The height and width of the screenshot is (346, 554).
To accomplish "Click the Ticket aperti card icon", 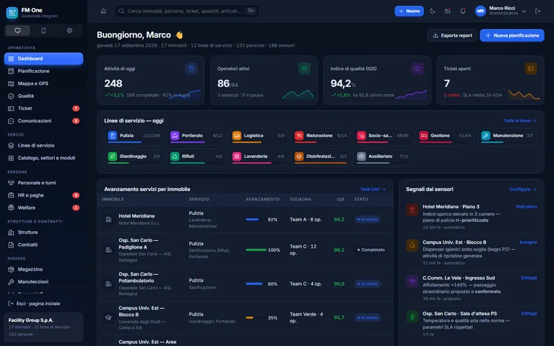I will tap(530, 69).
